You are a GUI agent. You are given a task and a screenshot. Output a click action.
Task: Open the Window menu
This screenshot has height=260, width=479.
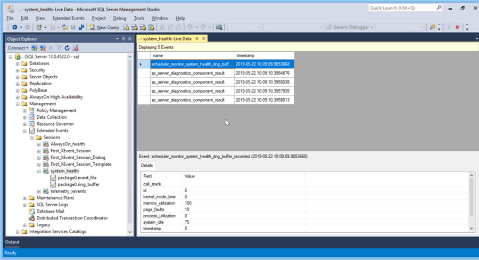pos(160,18)
